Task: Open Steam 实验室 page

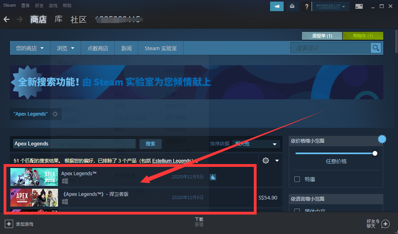Action: coord(160,48)
